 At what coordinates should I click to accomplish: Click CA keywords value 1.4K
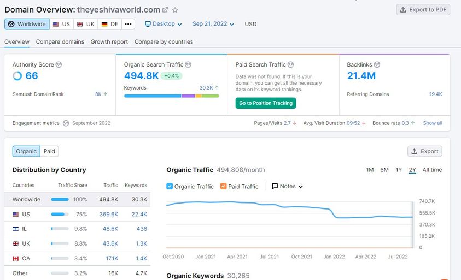[142, 259]
